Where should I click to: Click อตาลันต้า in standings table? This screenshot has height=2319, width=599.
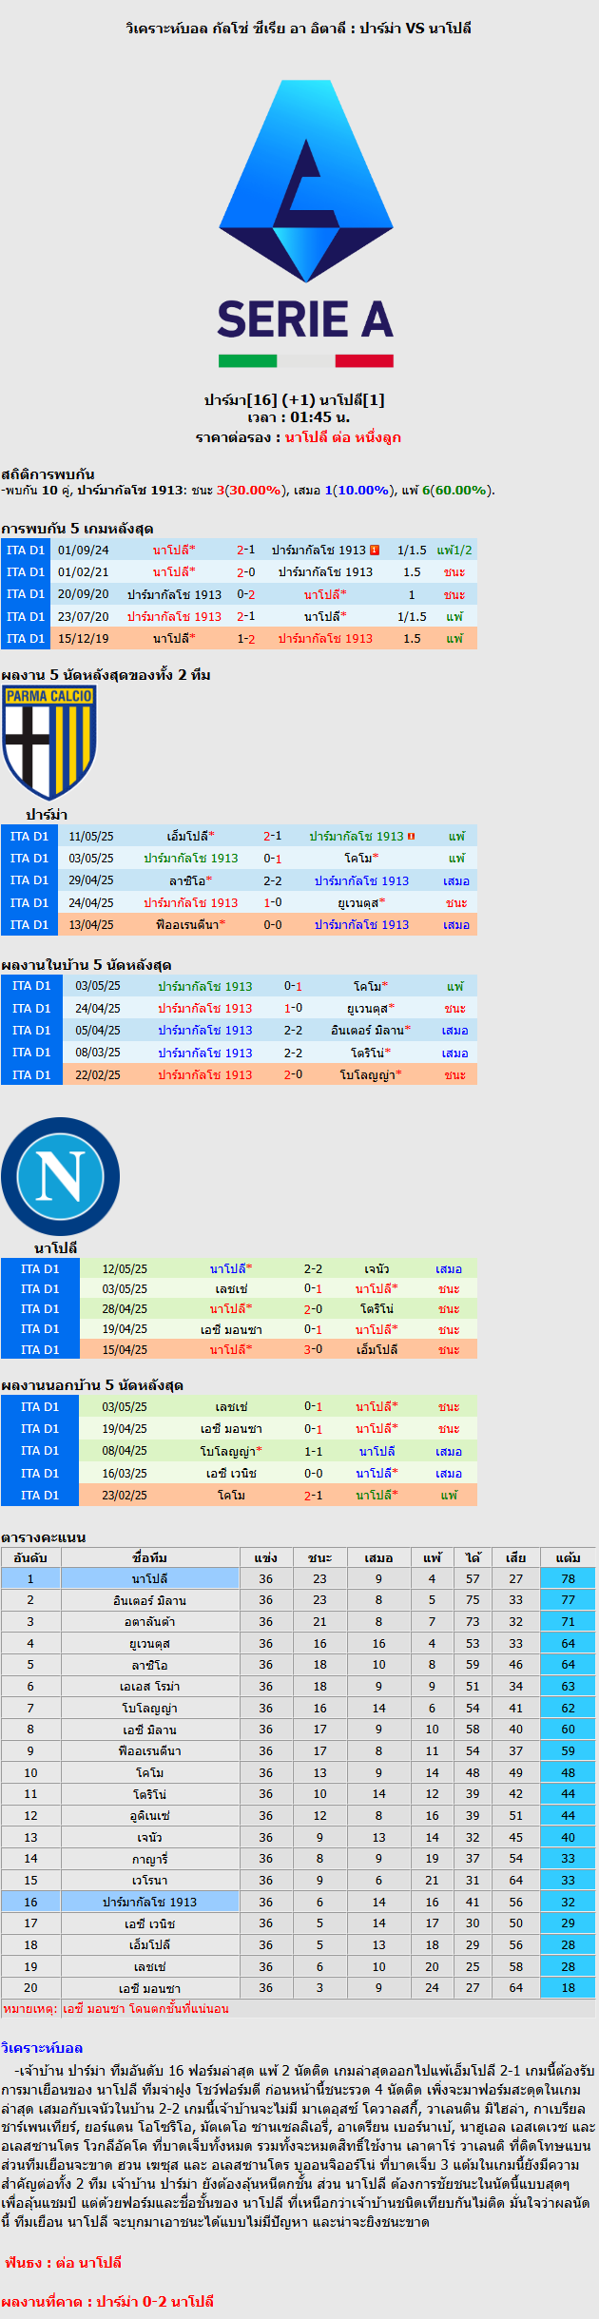150,1622
